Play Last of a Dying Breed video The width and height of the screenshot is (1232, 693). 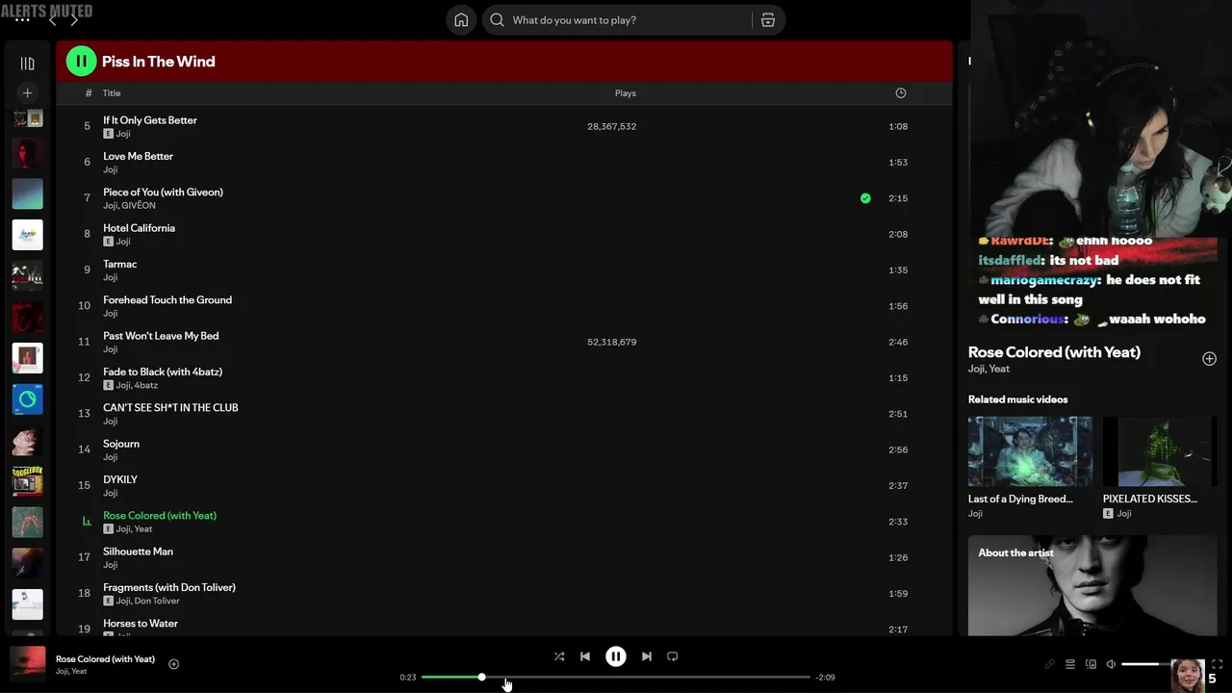pyautogui.click(x=1030, y=451)
